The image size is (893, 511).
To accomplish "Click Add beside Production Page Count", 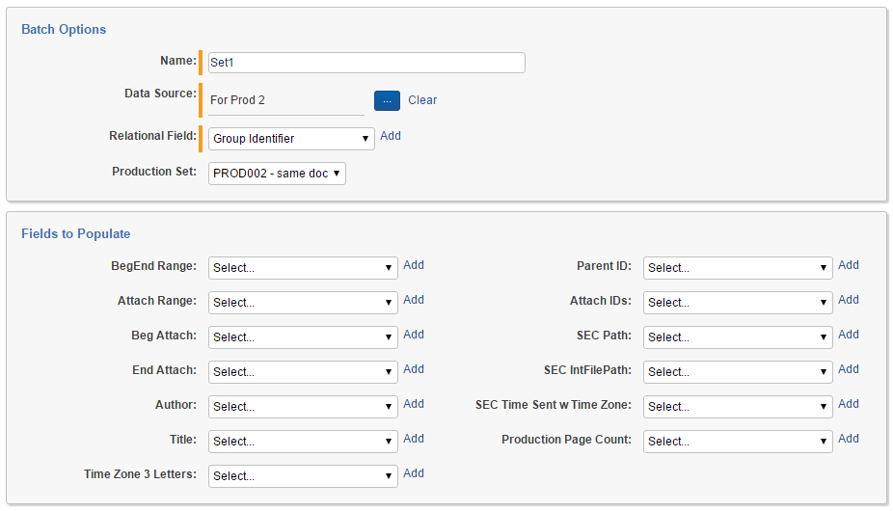I will 849,439.
